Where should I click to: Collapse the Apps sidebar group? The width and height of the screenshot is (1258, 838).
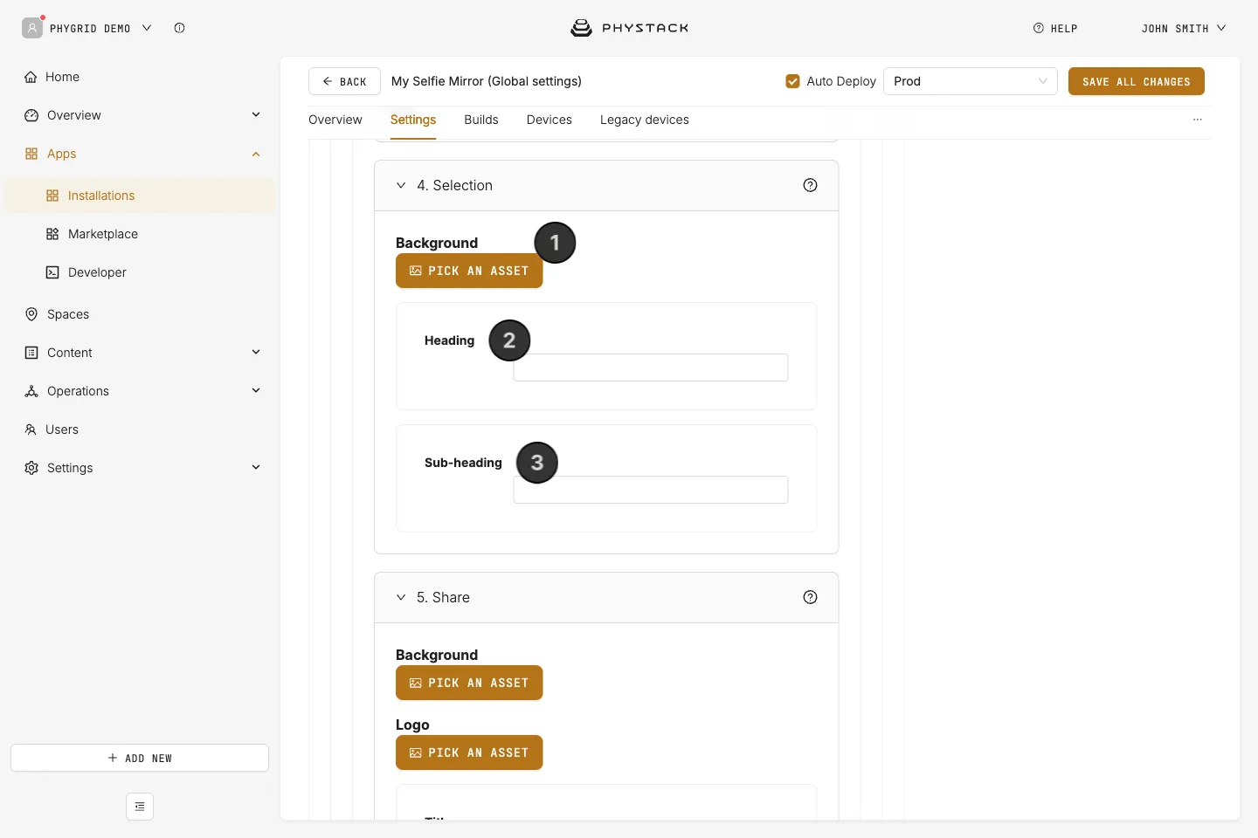(256, 154)
